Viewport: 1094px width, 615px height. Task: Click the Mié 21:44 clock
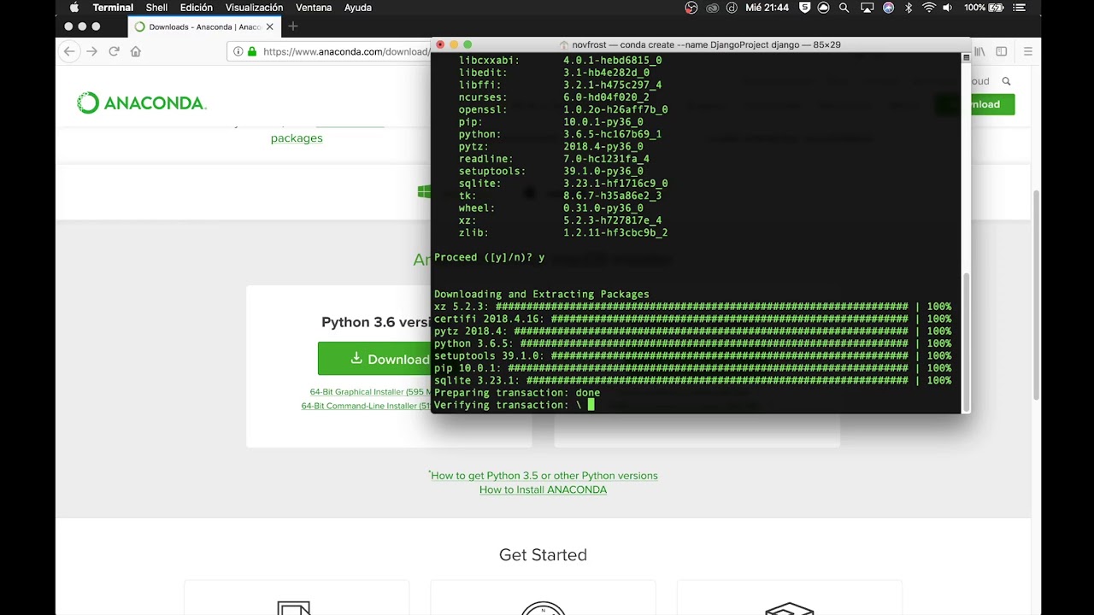tap(767, 8)
